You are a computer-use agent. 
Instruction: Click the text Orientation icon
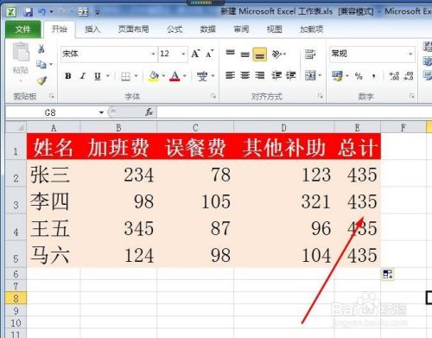pyautogui.click(x=276, y=54)
